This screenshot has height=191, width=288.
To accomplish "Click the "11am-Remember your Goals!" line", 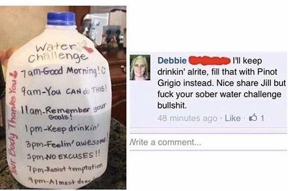I will [x=64, y=110].
